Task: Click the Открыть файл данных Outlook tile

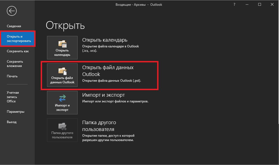Action: point(62,75)
